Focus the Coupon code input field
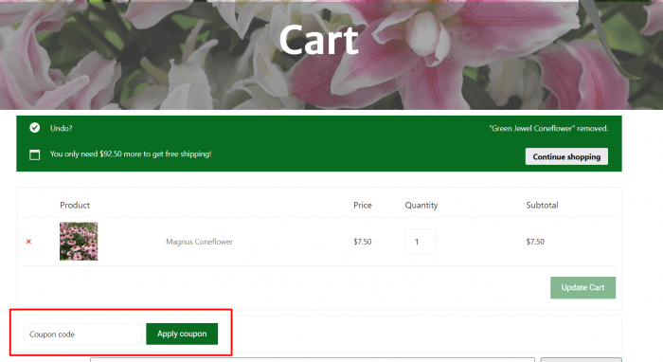Screen dimensions: 663x362 [83, 335]
